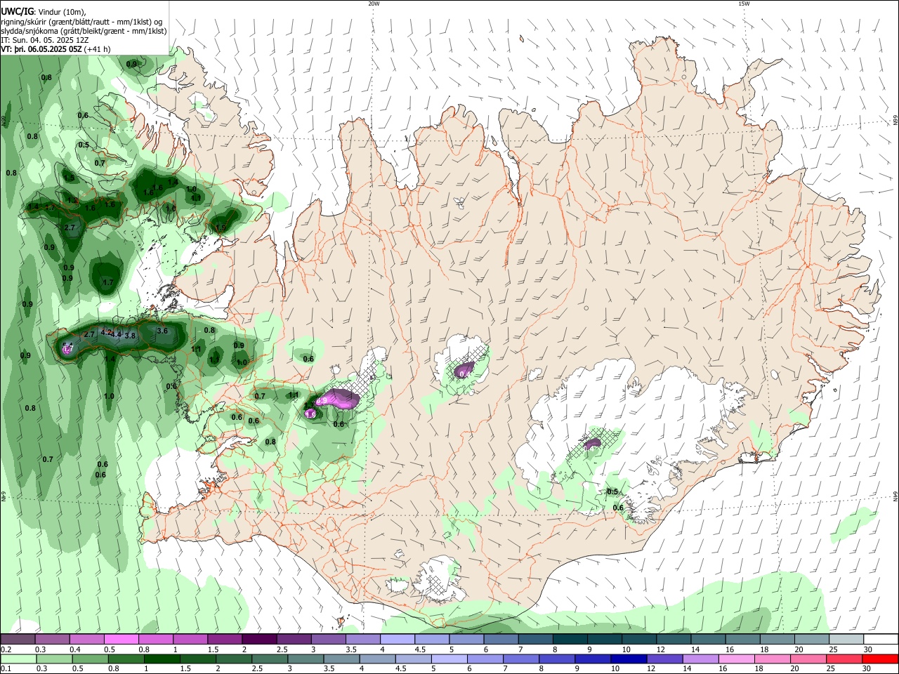Image resolution: width=899 pixels, height=674 pixels.
Task: Select the darkest green swatch labeled 1 in lower legend
Action: click(164, 659)
